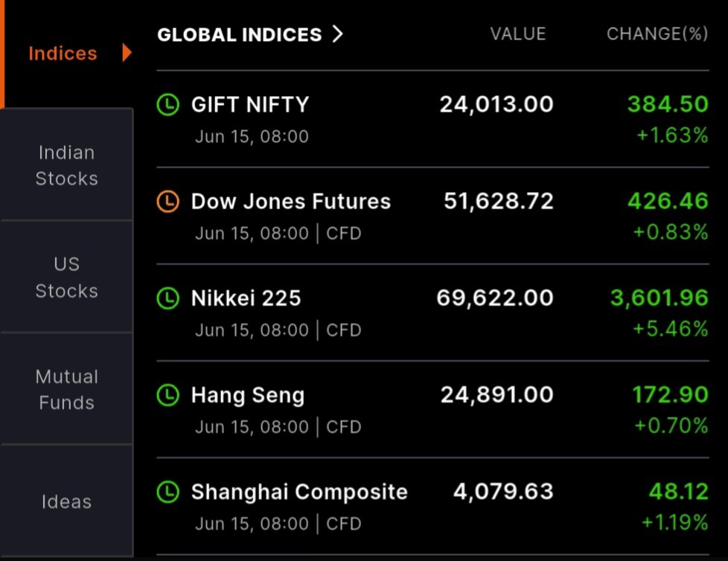
Task: Click the clock icon beside Nikkei 225
Action: pyautogui.click(x=167, y=298)
